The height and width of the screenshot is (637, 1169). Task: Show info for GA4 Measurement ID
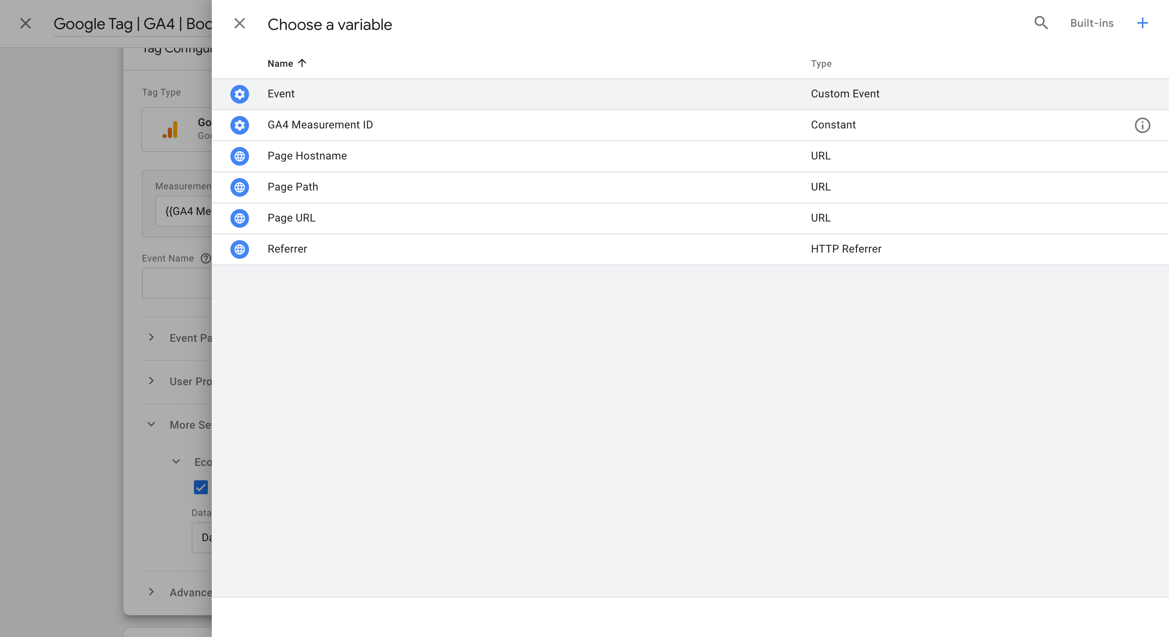click(x=1142, y=125)
